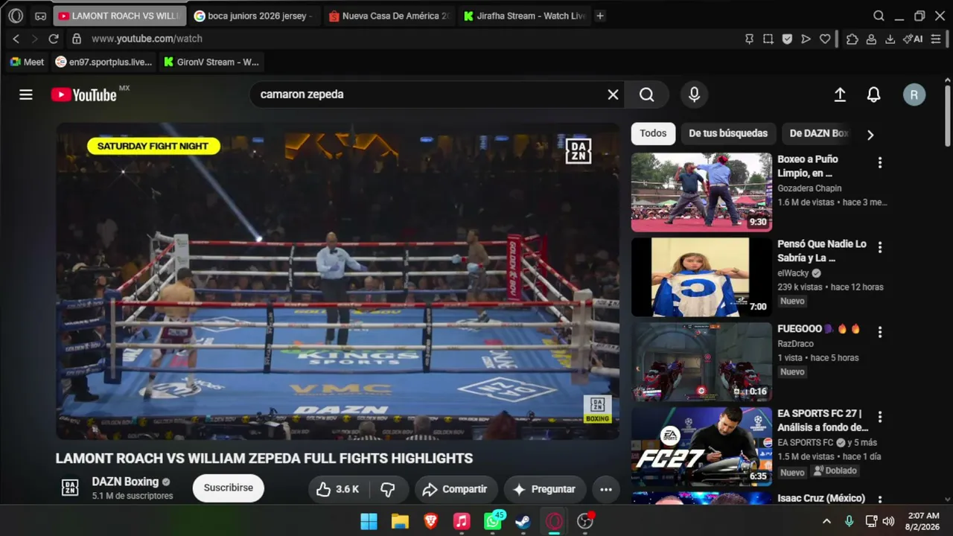Open options for Isaac Cruz (México) video

(879, 500)
